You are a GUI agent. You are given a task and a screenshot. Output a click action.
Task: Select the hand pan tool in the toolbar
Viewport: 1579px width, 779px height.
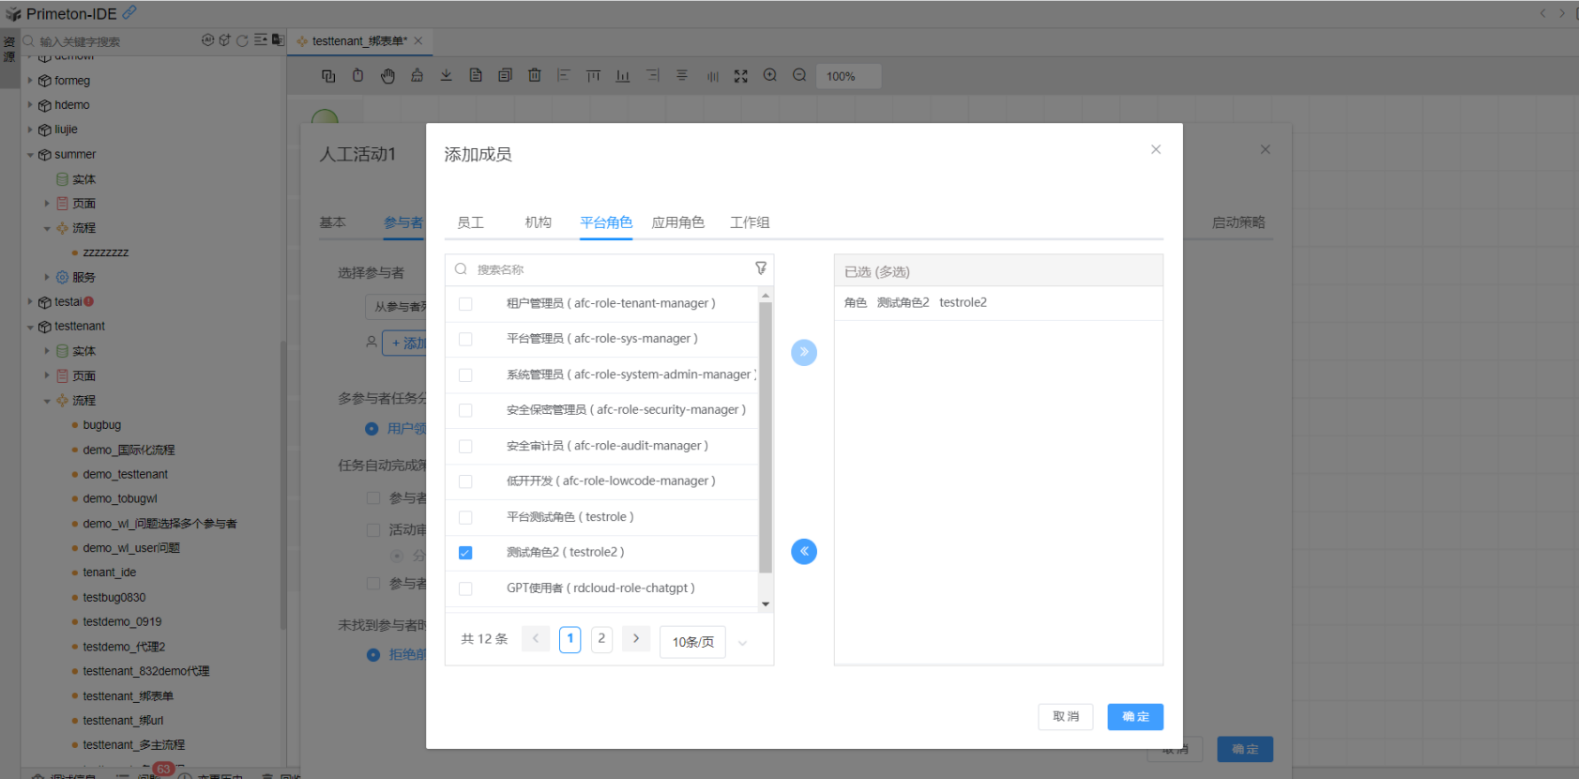(387, 76)
